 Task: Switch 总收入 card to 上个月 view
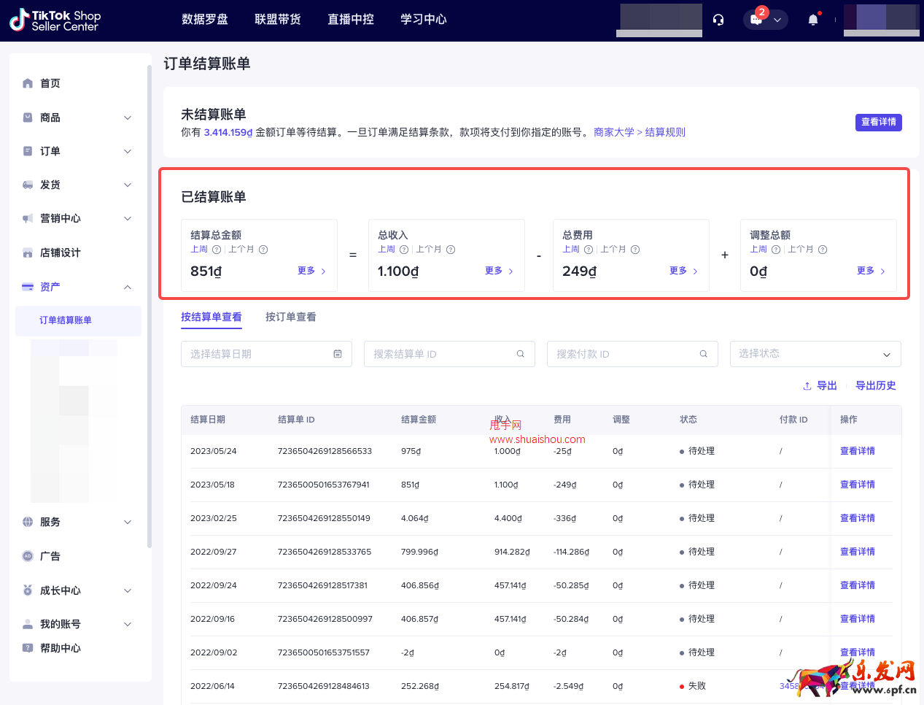click(427, 249)
